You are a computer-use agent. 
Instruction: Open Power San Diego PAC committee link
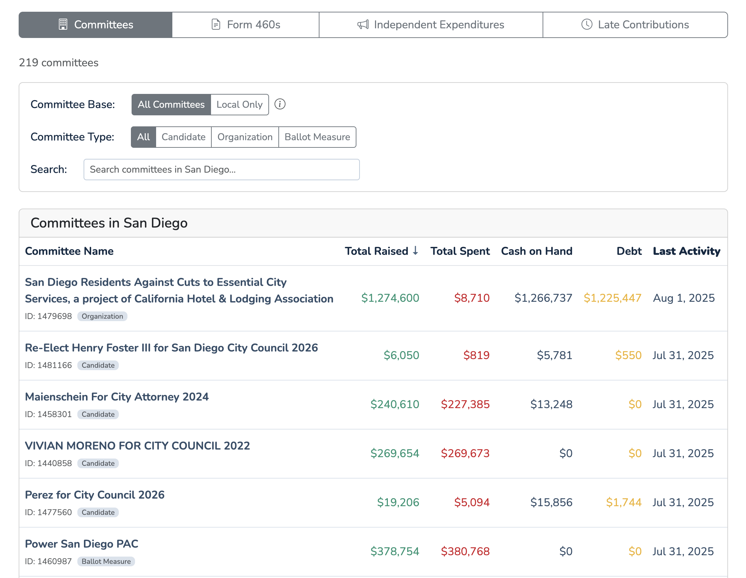(x=82, y=544)
